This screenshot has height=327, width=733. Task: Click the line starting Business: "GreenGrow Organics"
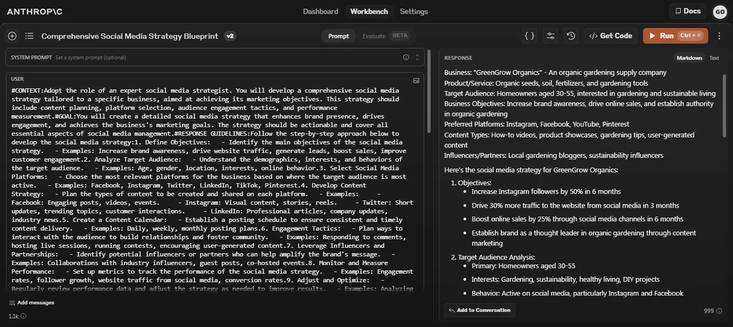555,73
